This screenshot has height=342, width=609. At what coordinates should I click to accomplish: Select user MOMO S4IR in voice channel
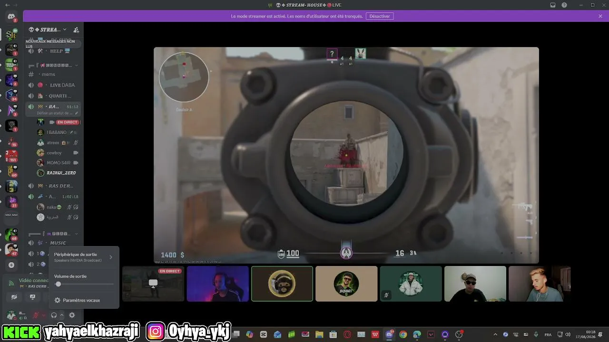point(58,163)
